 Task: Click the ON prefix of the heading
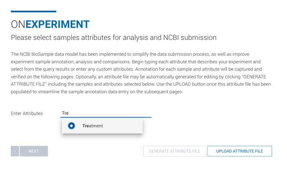18,24
